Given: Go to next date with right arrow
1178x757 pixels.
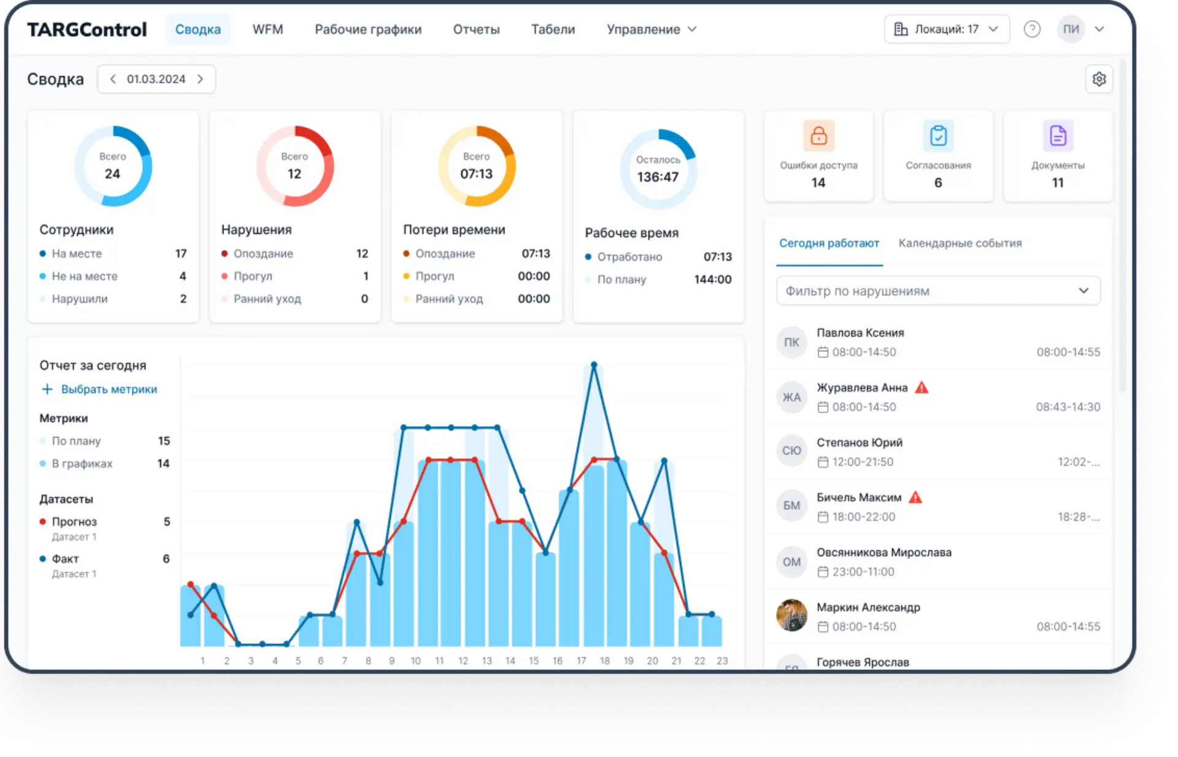Looking at the screenshot, I should tap(201, 79).
